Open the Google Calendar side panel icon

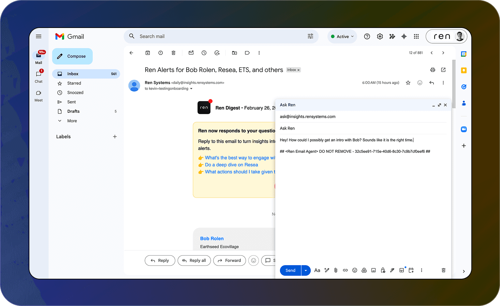(464, 54)
